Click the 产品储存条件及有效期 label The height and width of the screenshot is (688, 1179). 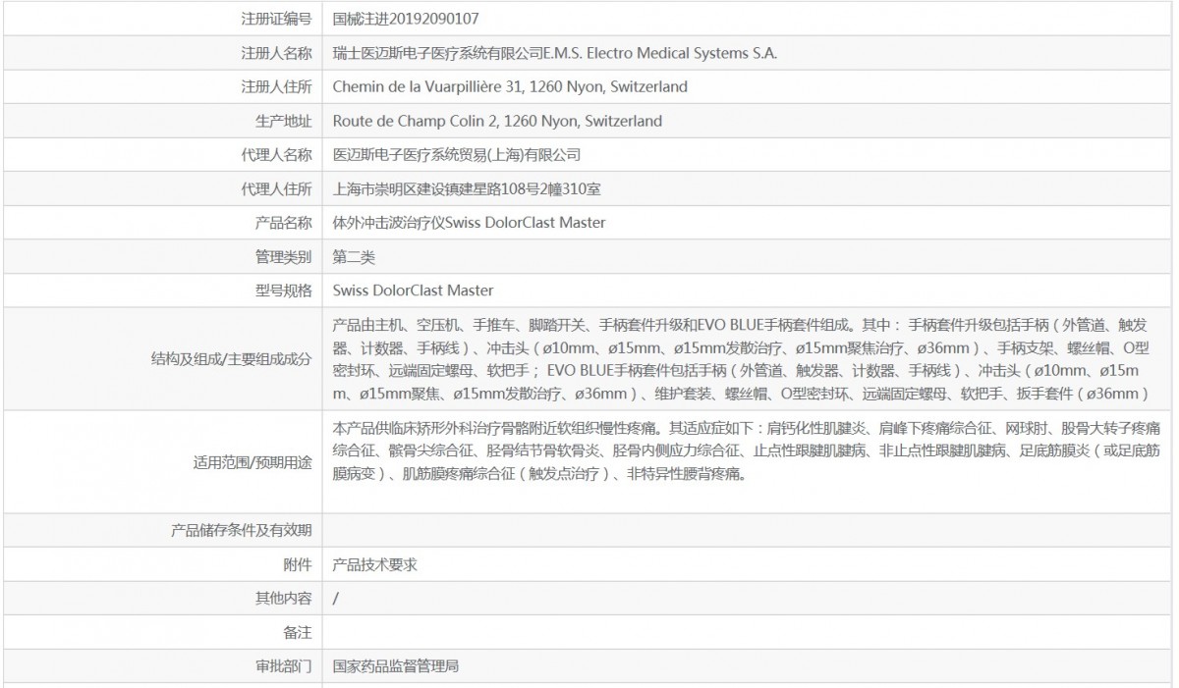[x=242, y=530]
